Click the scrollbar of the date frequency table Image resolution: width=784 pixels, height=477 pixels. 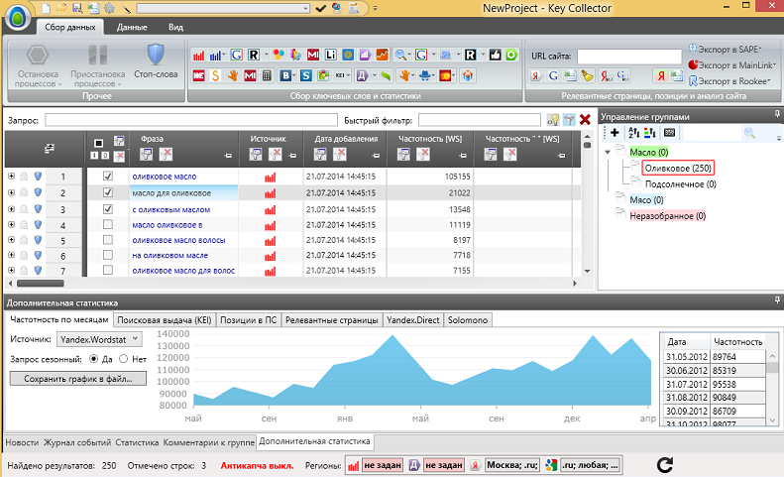click(x=770, y=382)
